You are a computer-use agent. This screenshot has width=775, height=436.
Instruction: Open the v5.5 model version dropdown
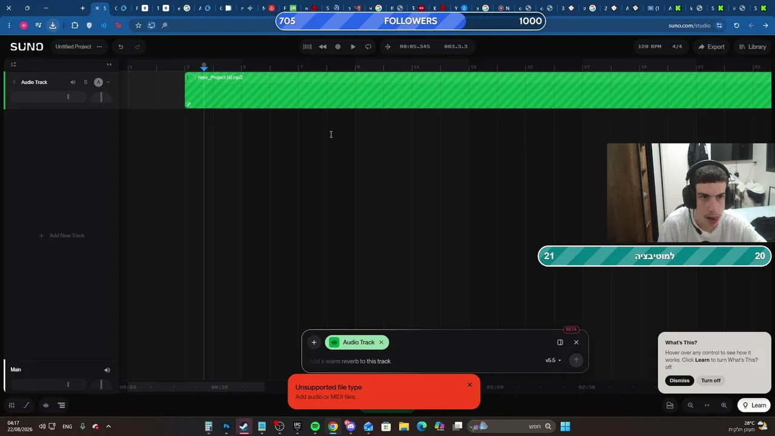point(553,360)
